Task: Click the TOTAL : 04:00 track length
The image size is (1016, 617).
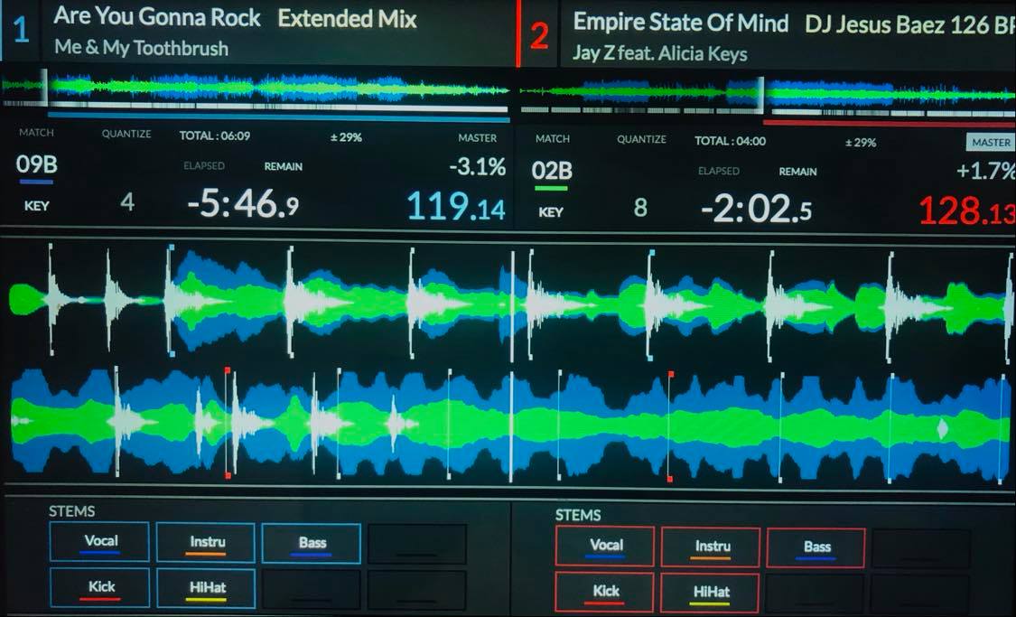Action: (731, 141)
